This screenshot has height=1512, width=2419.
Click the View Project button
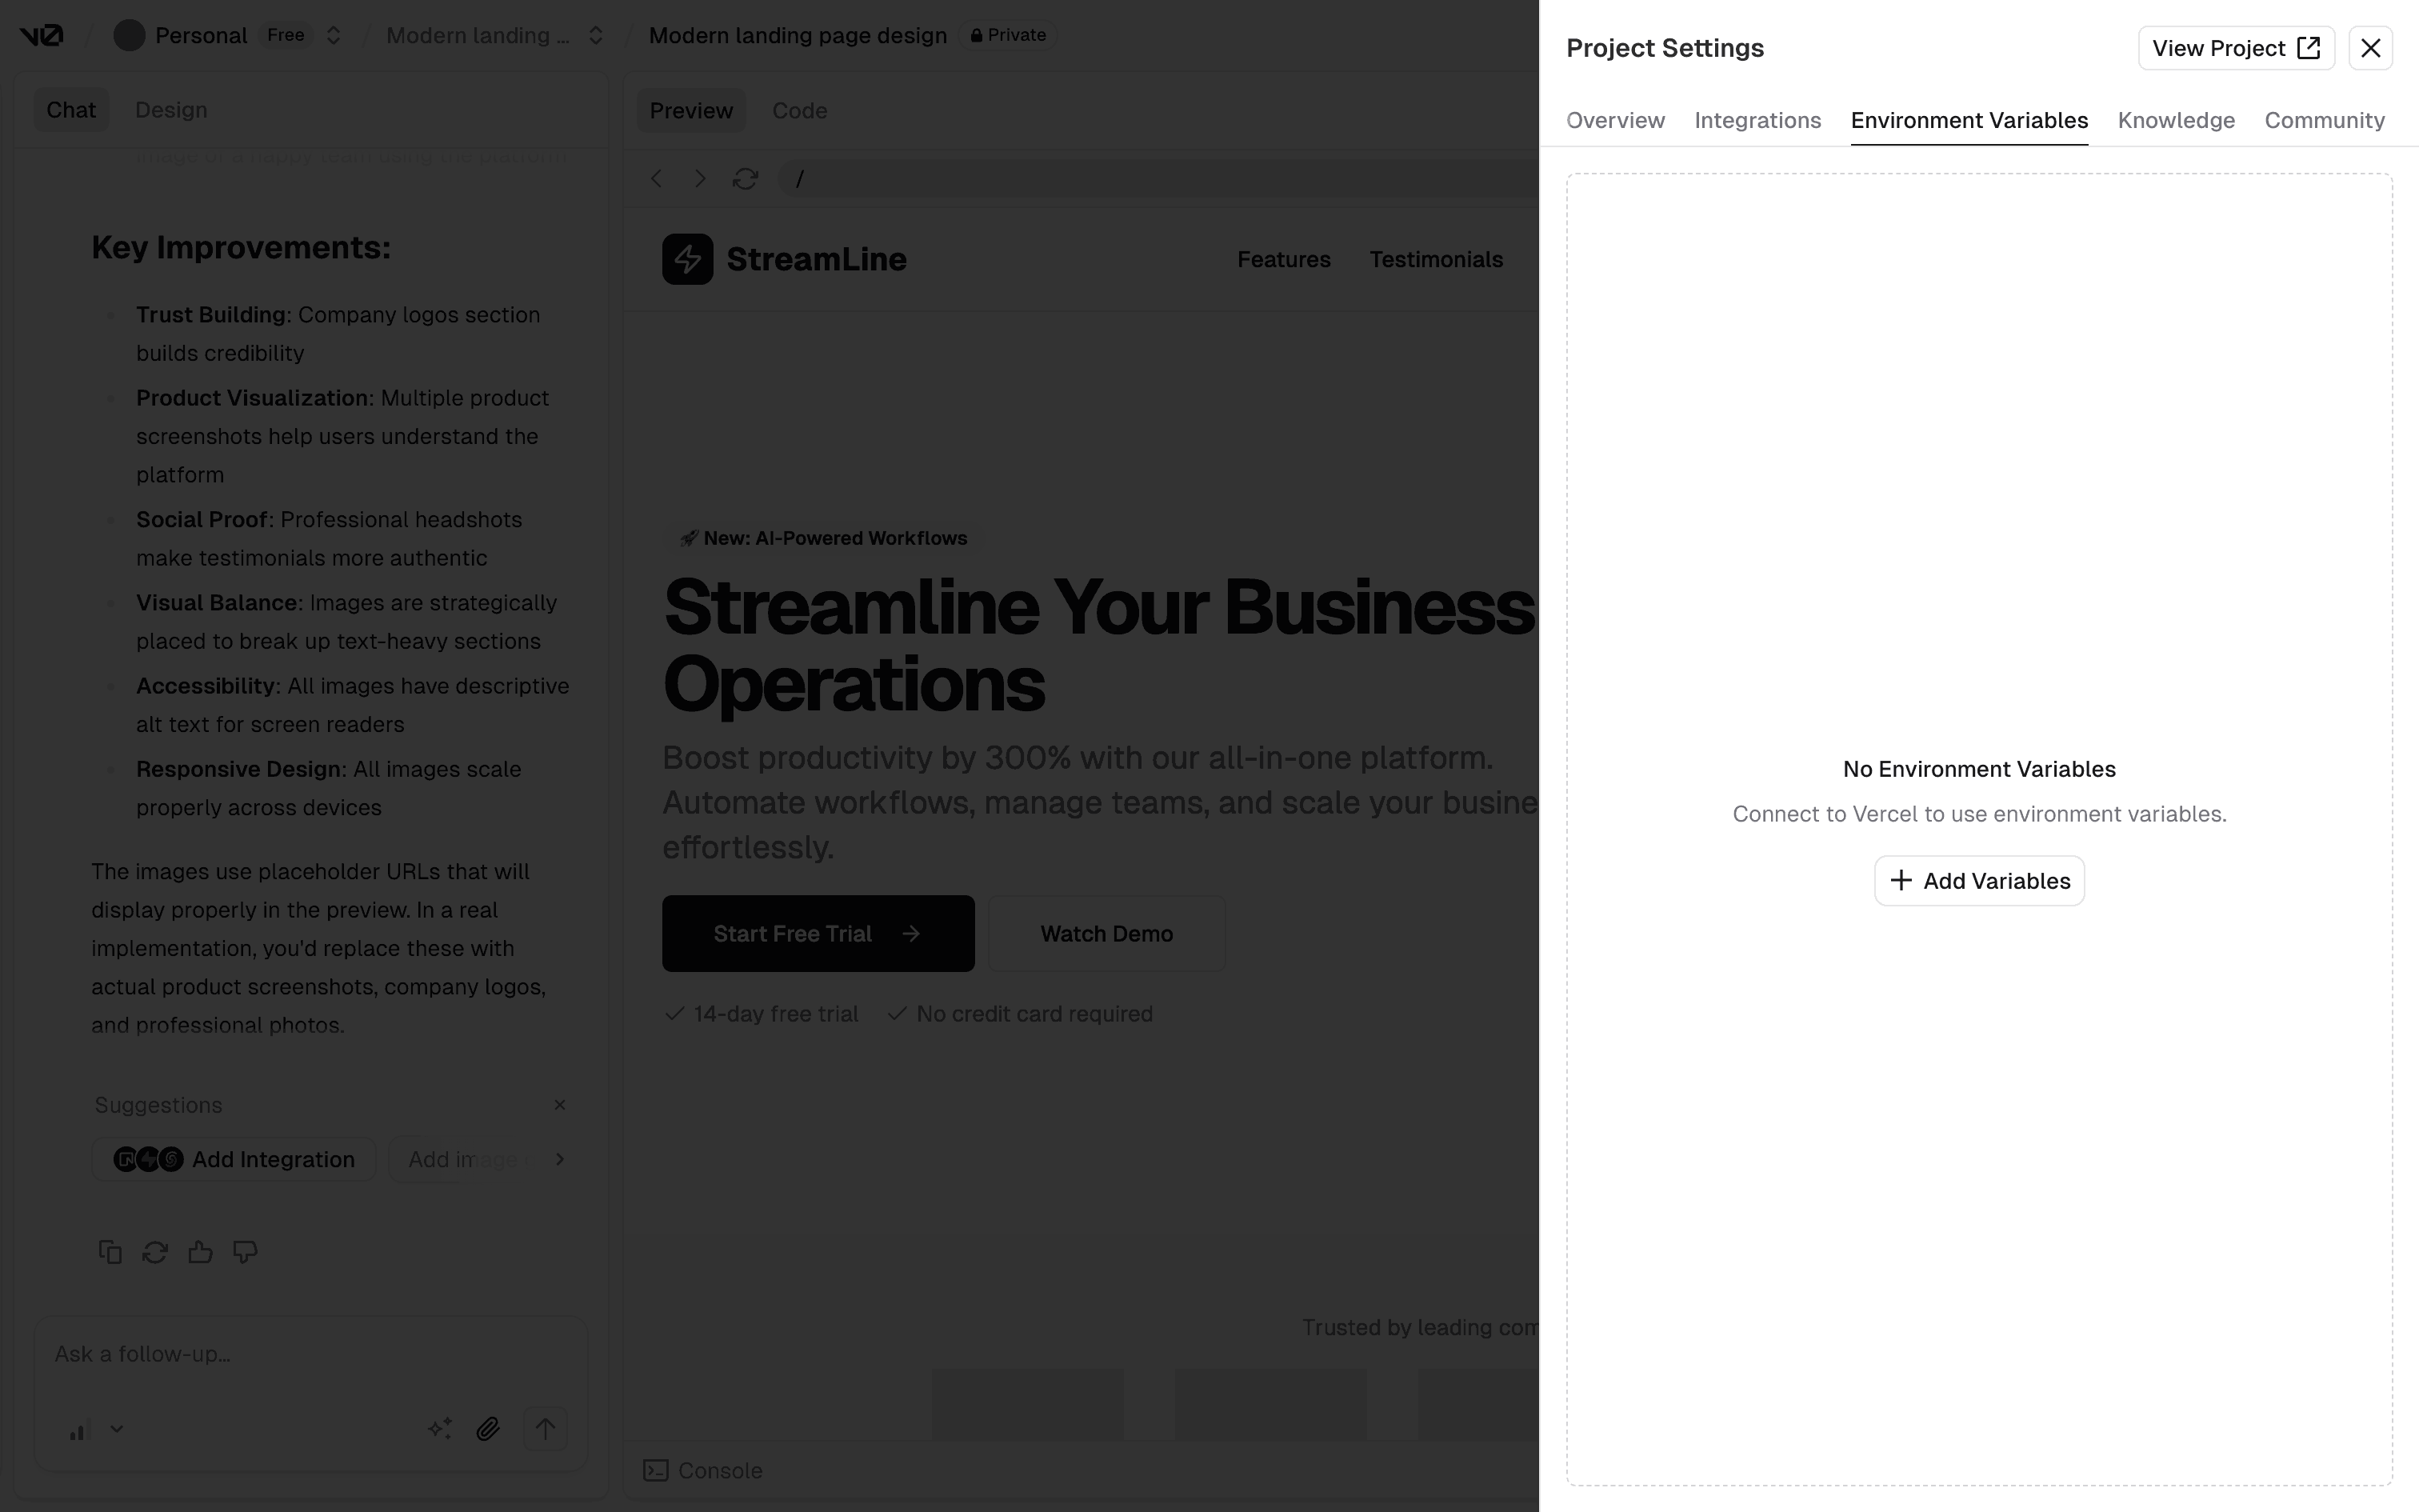pyautogui.click(x=2235, y=48)
